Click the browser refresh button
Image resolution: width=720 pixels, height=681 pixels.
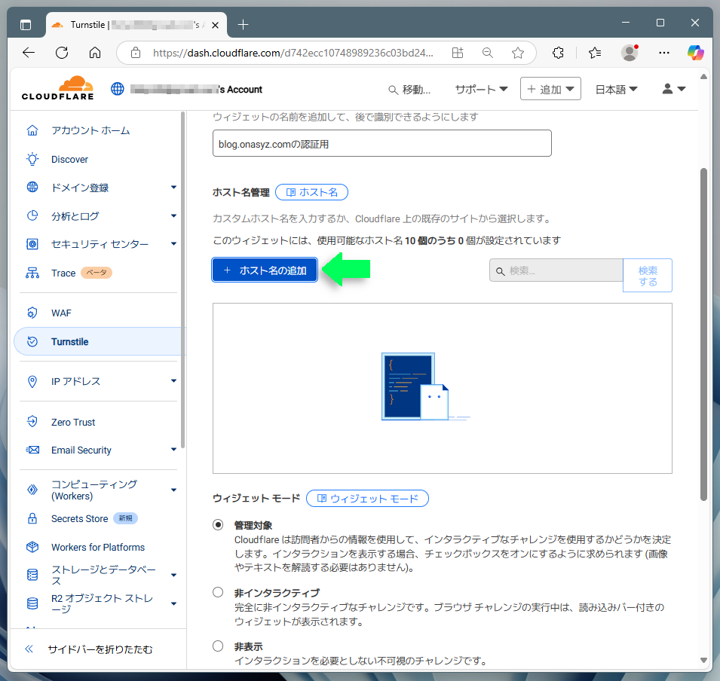(x=62, y=53)
